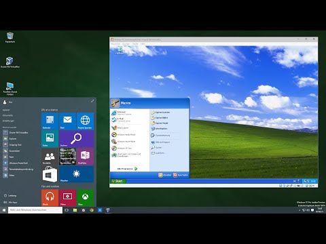This screenshot has width=326, height=244.
Task: Select the Papierkorb icon on the Windows 10 desktop
Action: 10,37
